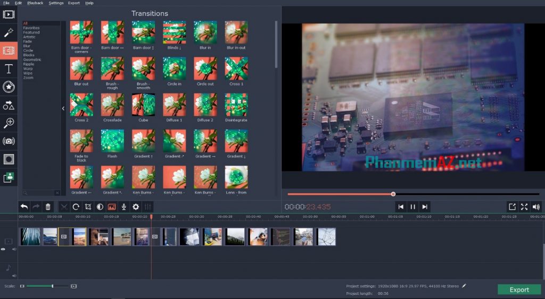Screen dimensions: 545x299
Task: Toggle video track visibility eye icon
Action: [x=3, y=249]
